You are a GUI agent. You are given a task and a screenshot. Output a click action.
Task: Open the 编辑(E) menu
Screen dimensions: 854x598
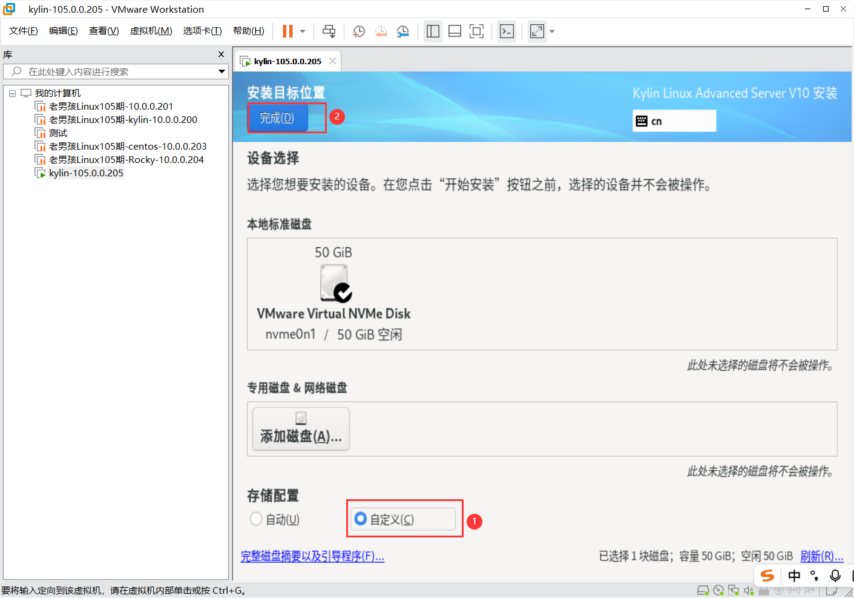point(64,31)
